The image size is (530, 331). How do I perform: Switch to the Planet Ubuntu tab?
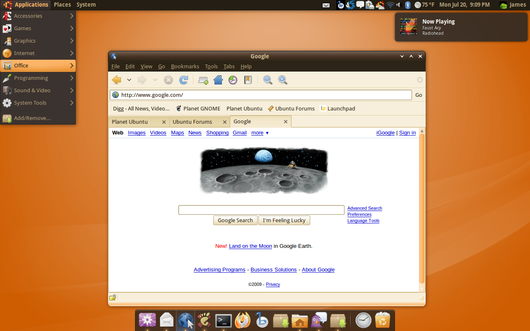tap(139, 122)
